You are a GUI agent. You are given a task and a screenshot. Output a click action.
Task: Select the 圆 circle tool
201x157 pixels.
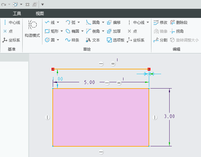(x=50, y=40)
